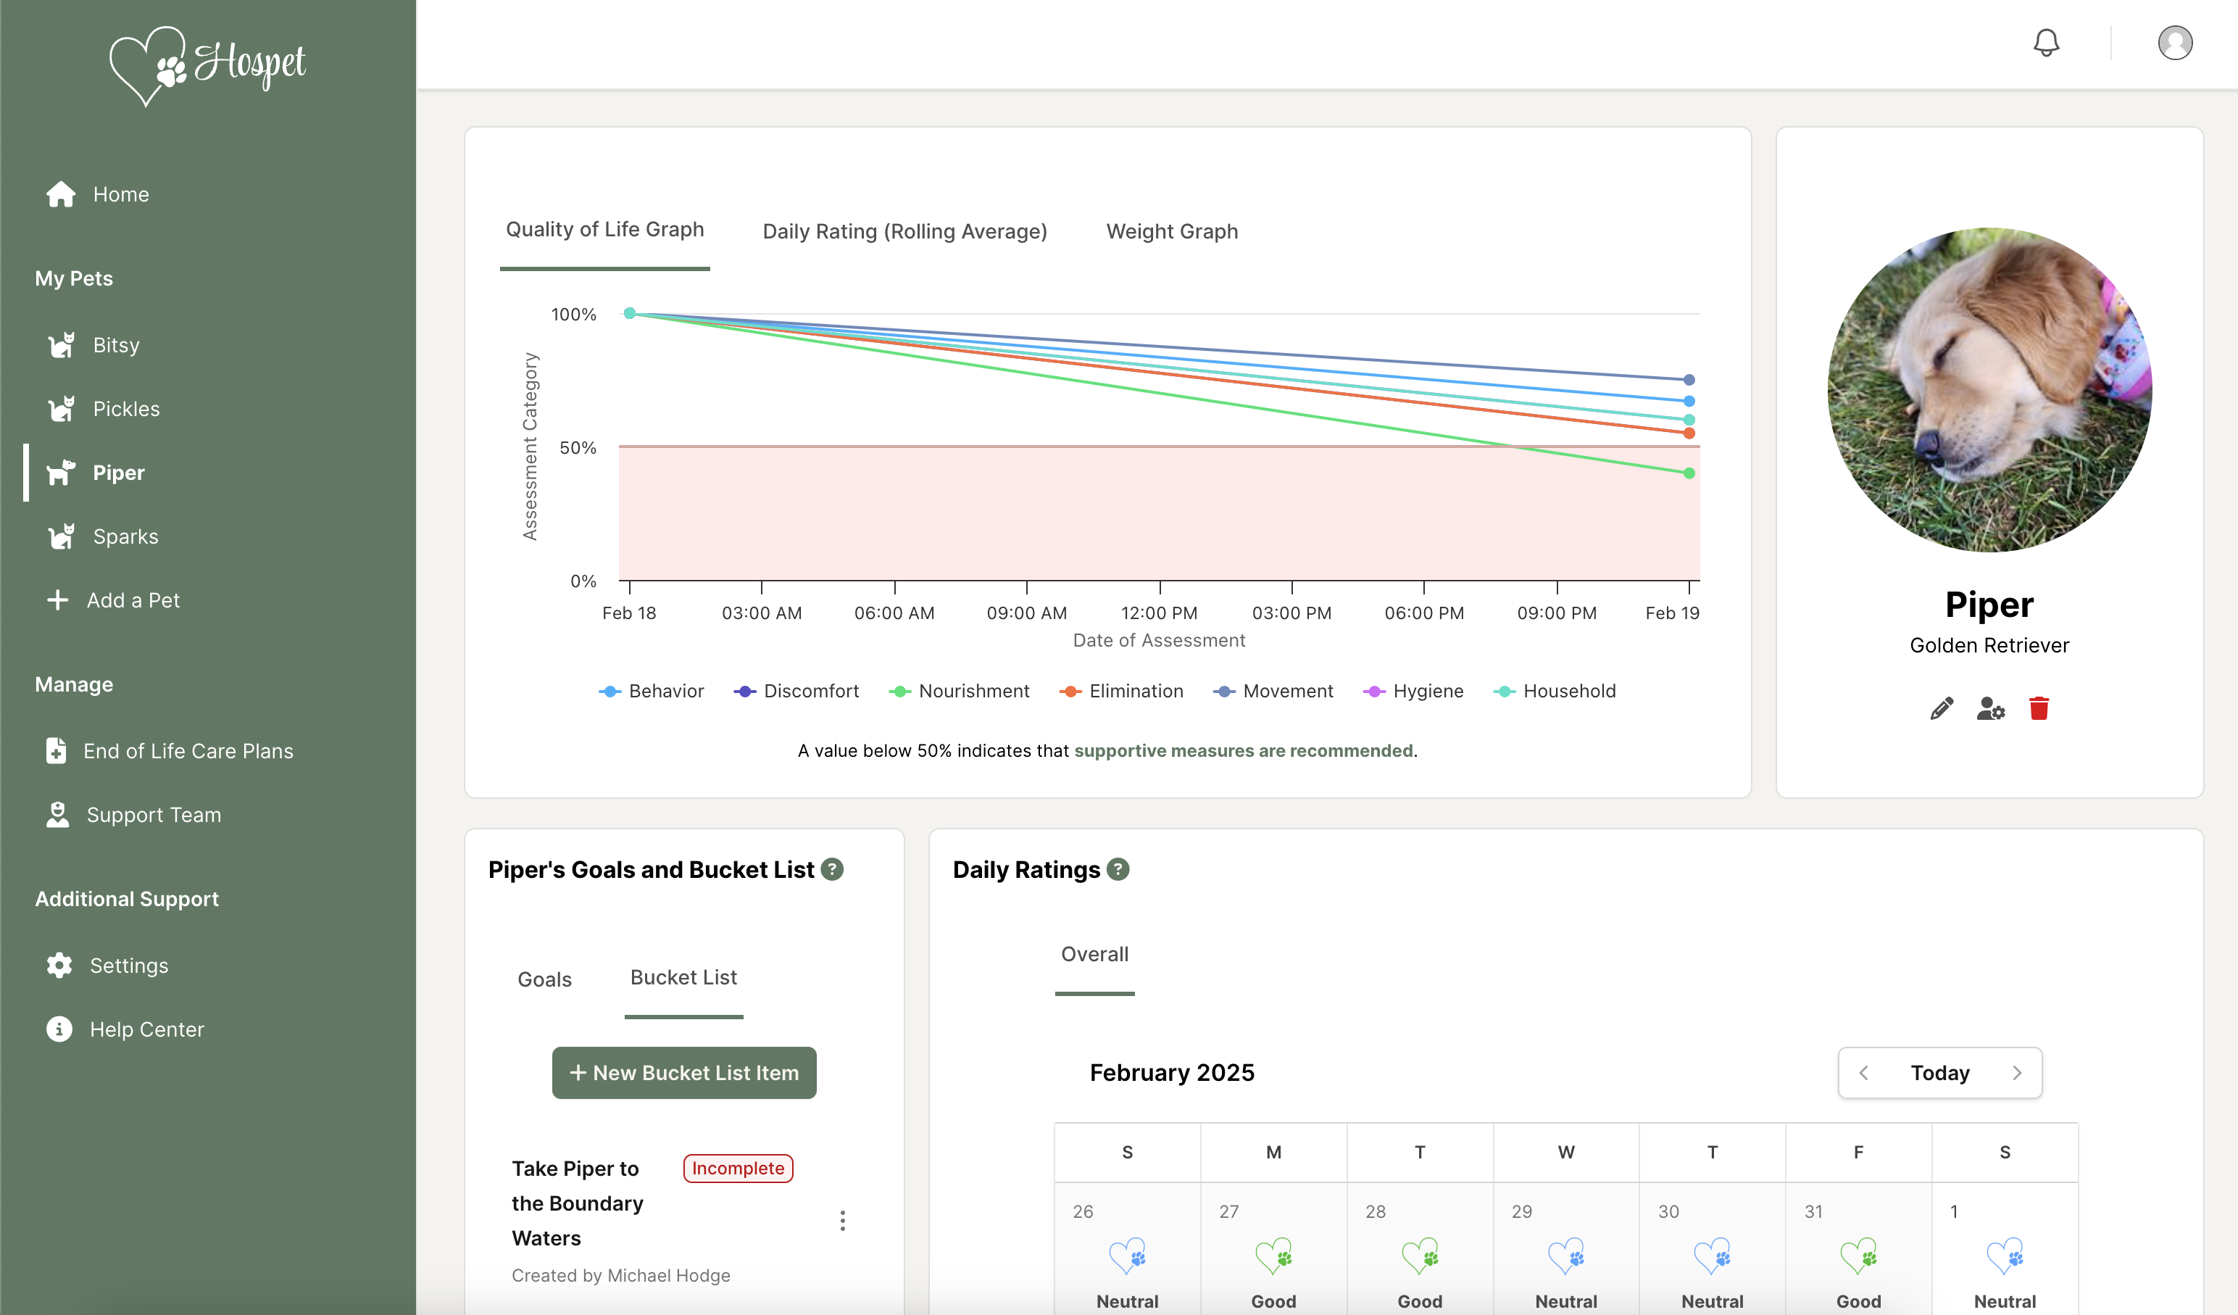Viewport: 2238px width, 1315px height.
Task: Click New Bucket List Item button
Action: [x=684, y=1072]
